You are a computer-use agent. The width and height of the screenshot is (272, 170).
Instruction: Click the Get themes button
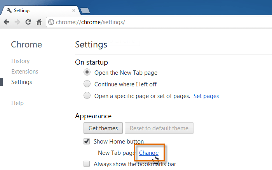click(x=103, y=128)
